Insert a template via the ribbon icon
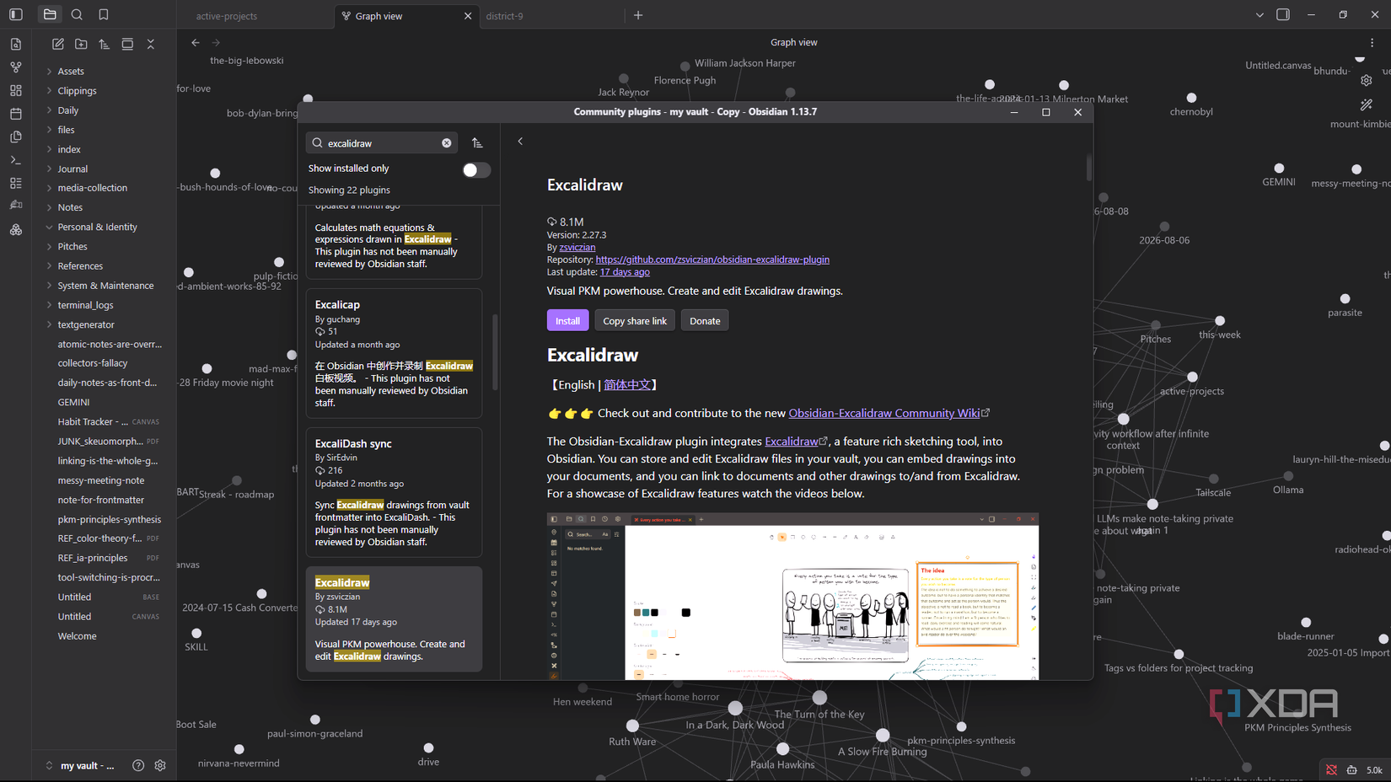 pyautogui.click(x=16, y=137)
